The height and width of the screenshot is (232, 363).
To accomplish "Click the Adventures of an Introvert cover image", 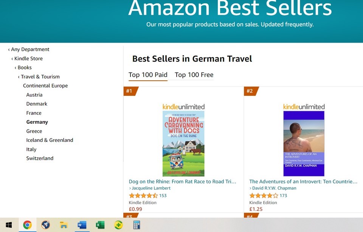I will [304, 143].
